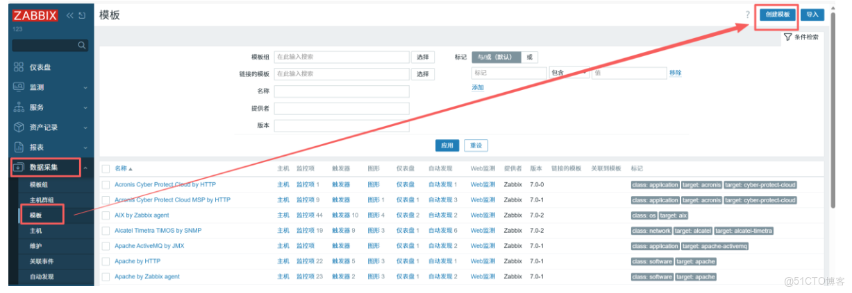
Task: Focus the 名称 filter input
Action: 342,91
